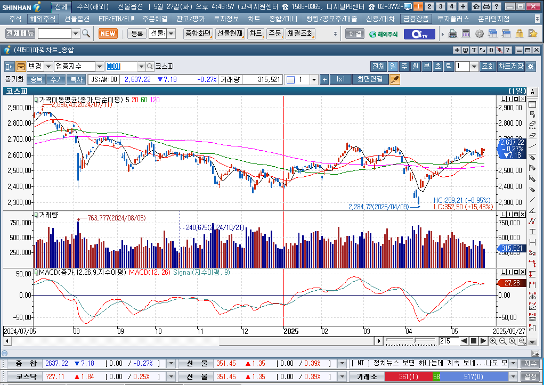Open the data list panel icon in chart tools
This screenshot has height=385, width=544.
[532, 104]
